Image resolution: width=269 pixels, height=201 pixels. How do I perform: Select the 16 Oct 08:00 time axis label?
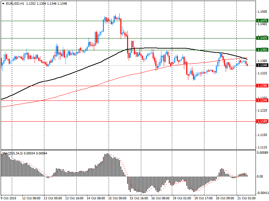coord(160,198)
